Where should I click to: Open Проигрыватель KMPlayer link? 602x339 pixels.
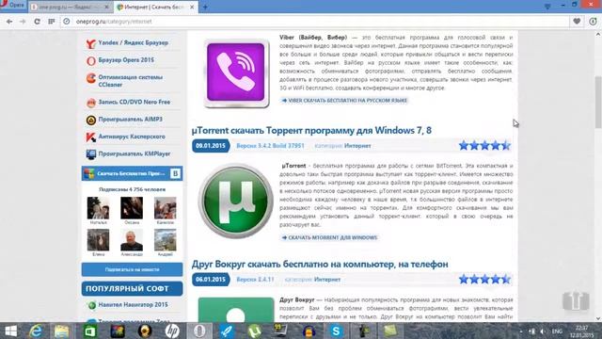[134, 153]
